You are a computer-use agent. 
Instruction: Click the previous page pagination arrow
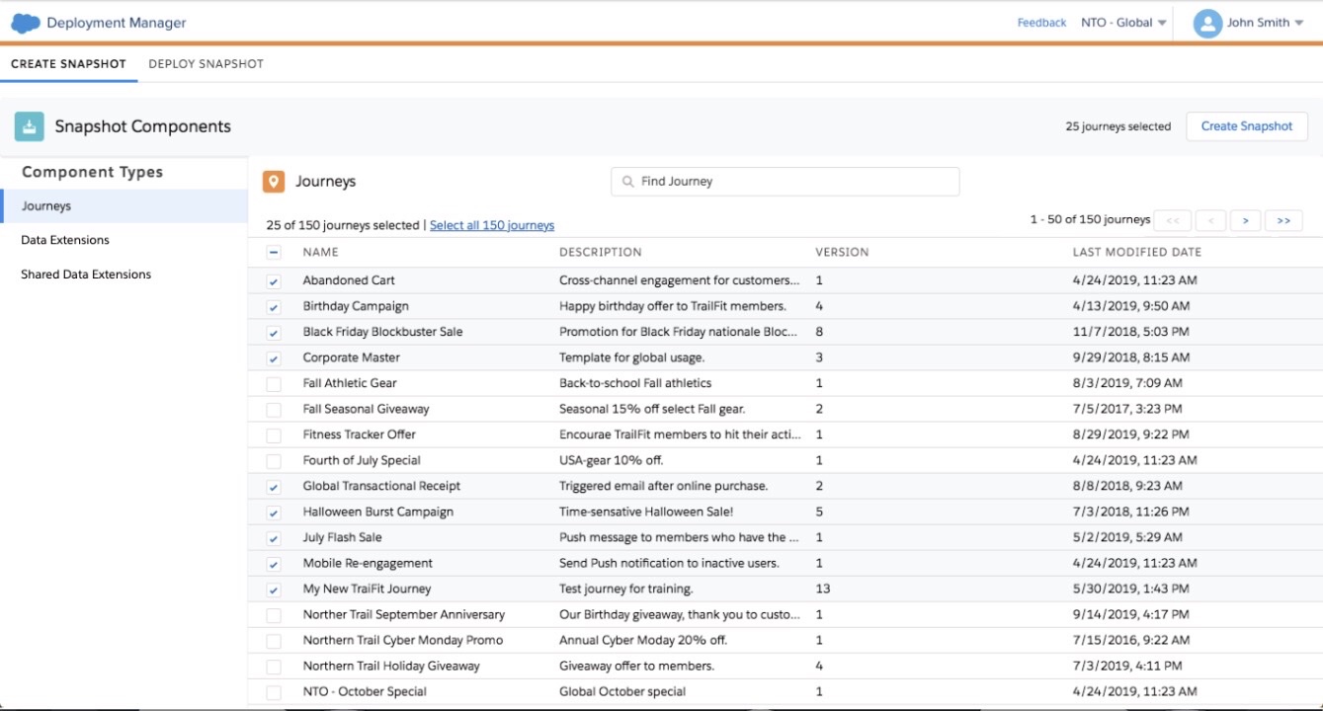click(1210, 220)
